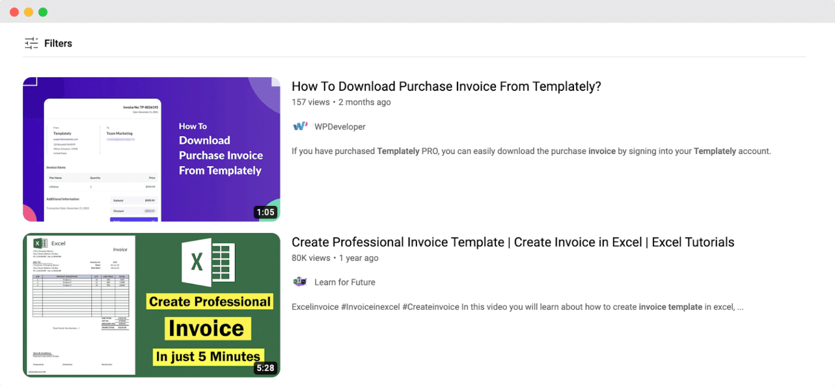Open the Excel invoice tutorial thumbnail
Screen dimensions: 835x386
tap(152, 305)
